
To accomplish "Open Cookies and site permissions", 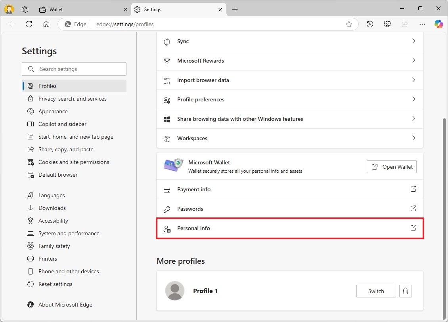I will (74, 162).
